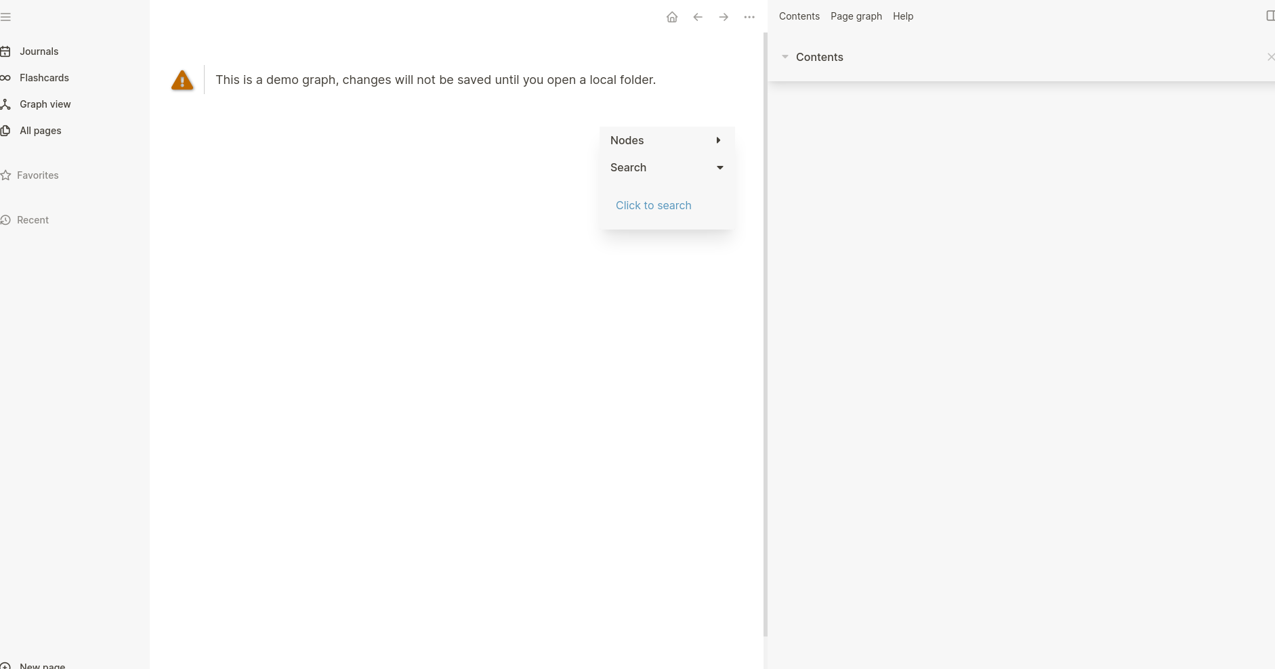Viewport: 1275px width, 669px height.
Task: Navigate forward with the right arrow
Action: [x=724, y=16]
